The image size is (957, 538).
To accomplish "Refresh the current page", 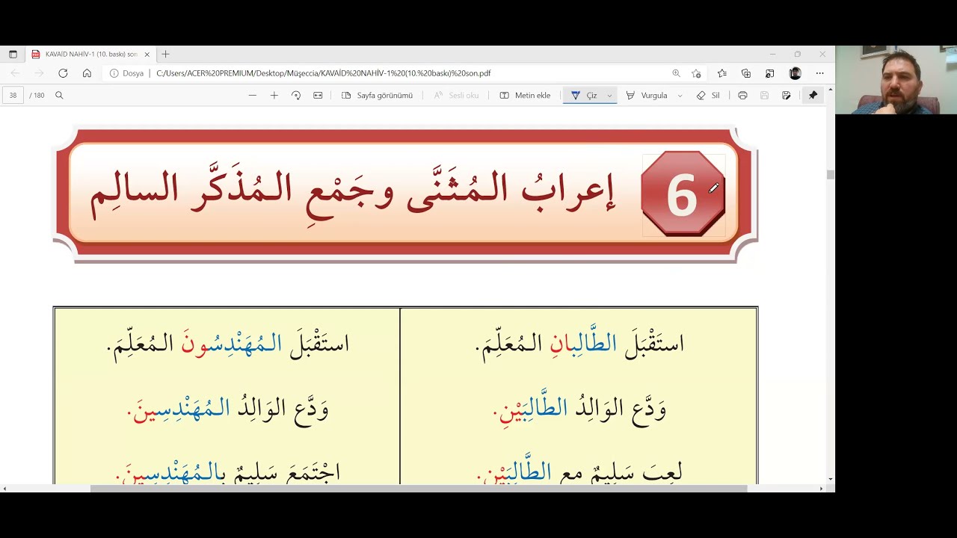I will (x=63, y=73).
